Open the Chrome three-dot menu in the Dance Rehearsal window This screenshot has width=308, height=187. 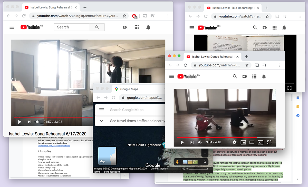coord(280,65)
